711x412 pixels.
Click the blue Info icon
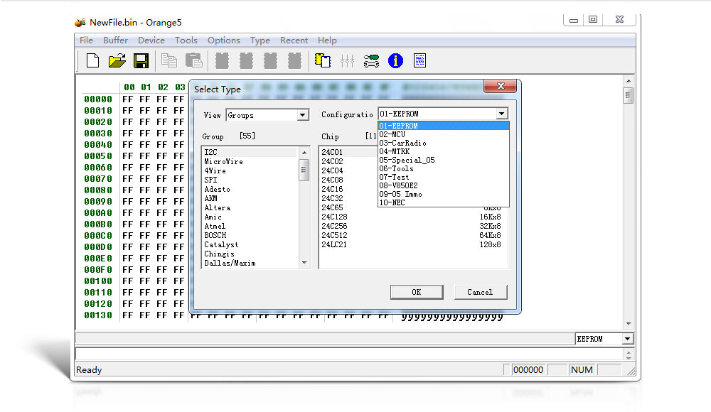click(x=395, y=61)
